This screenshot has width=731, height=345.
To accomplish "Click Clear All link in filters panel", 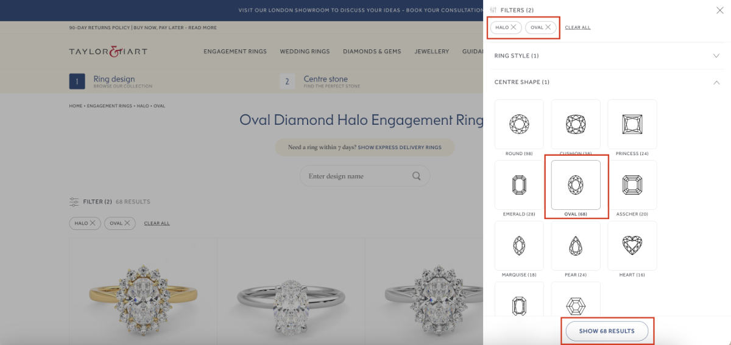I will pyautogui.click(x=577, y=27).
